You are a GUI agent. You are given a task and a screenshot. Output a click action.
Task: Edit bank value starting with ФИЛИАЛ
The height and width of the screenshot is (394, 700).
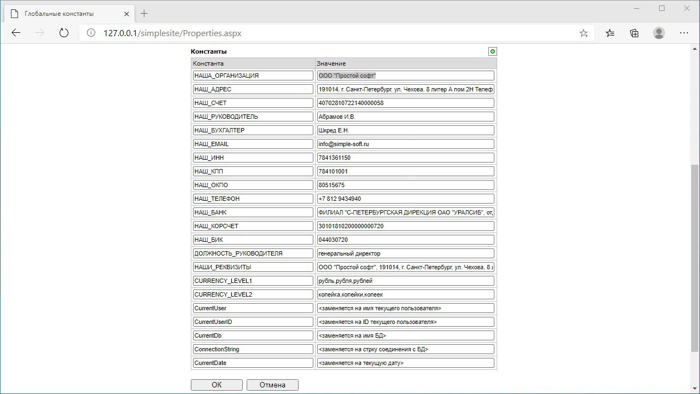pos(405,212)
